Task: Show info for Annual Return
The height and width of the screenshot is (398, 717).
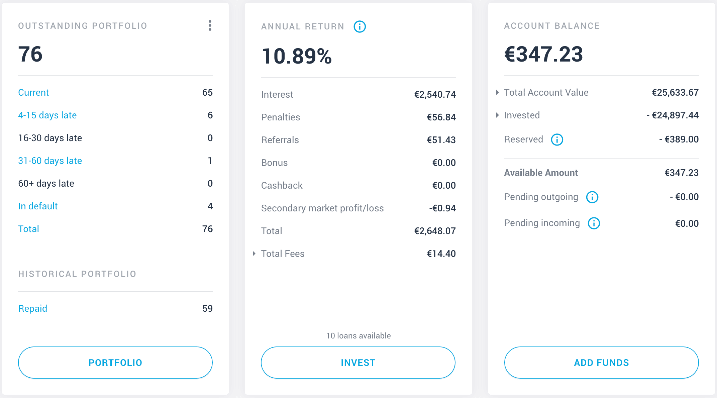Action: 360,26
